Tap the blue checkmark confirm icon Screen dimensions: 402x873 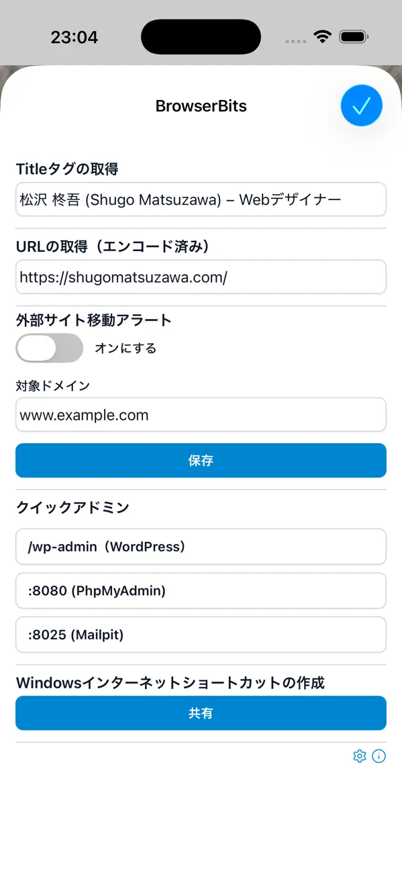click(x=361, y=105)
